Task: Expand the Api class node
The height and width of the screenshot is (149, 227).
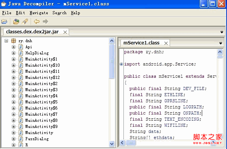Action: click(13, 47)
